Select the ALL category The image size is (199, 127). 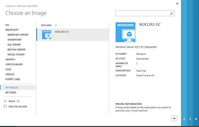coord(8,25)
